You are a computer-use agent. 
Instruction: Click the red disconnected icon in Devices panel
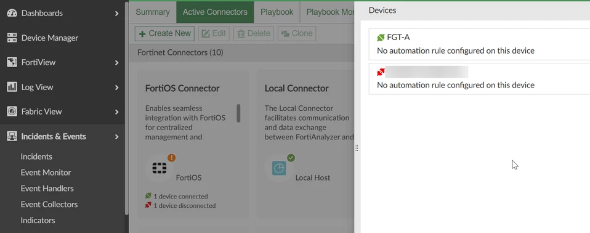(381, 72)
